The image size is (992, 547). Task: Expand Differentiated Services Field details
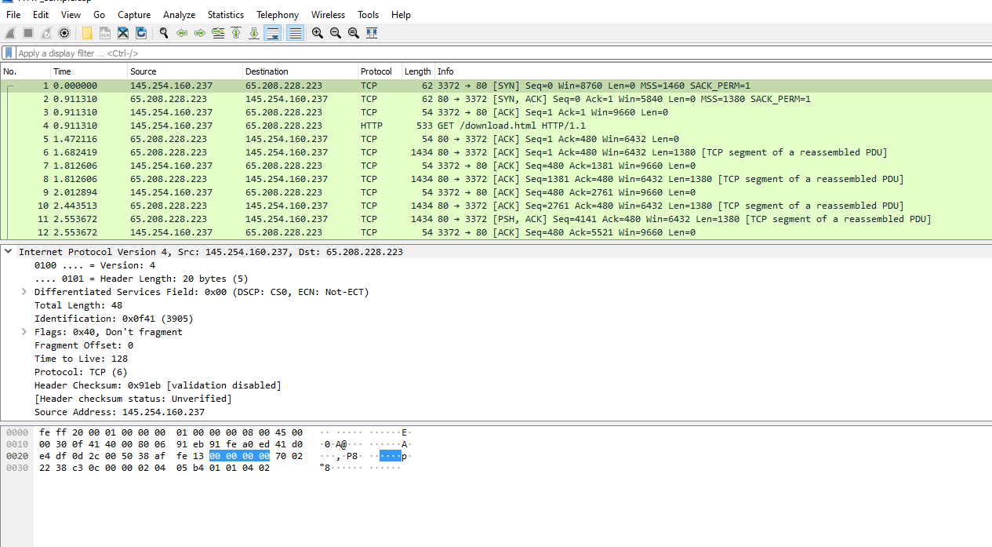tap(24, 292)
